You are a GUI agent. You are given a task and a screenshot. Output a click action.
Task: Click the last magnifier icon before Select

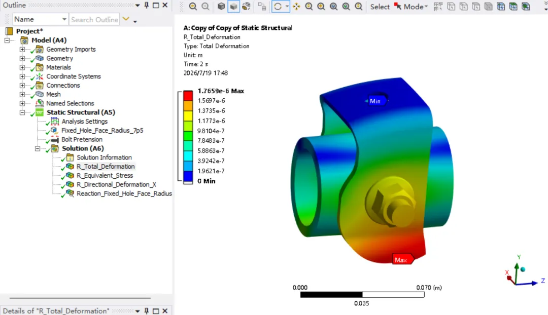click(359, 7)
